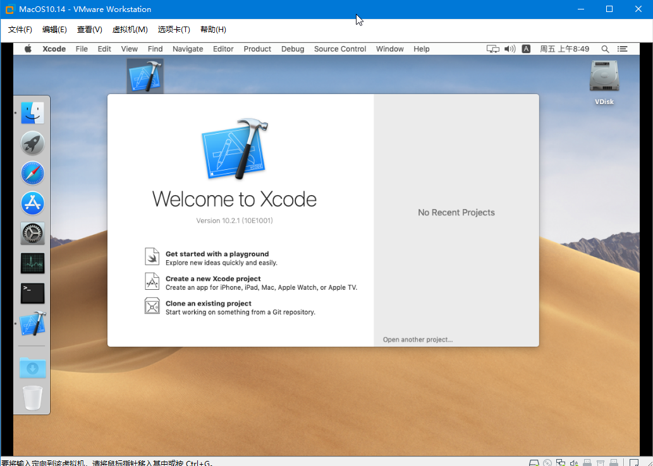Open the Trash in the dock
Screen dimensions: 653x466
[32, 398]
